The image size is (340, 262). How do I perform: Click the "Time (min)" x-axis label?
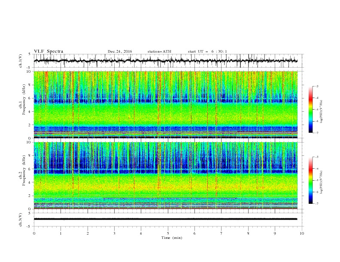point(172,238)
